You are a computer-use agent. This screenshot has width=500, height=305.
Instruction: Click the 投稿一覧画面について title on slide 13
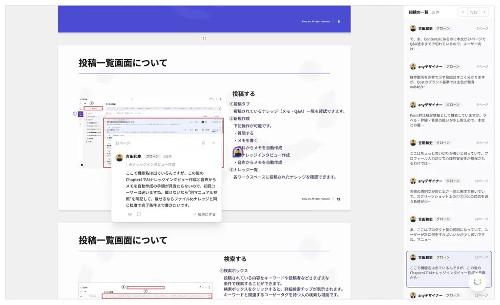pyautogui.click(x=123, y=240)
